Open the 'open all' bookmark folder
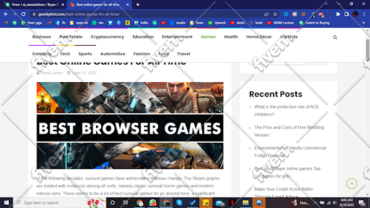 [x=78, y=23]
